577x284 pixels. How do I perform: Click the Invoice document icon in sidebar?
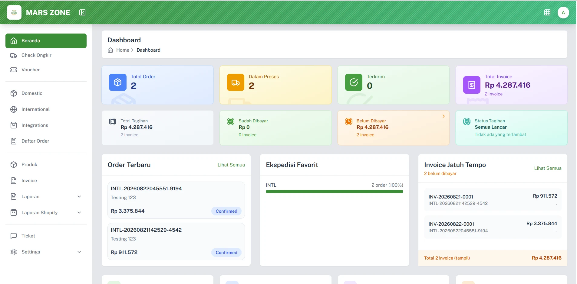click(x=14, y=181)
